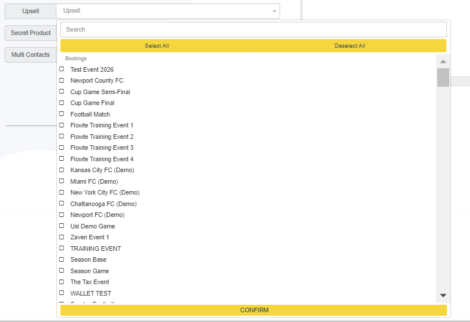Tick the Kansas City FC (Demo) checkbox
The width and height of the screenshot is (470, 322).
click(x=62, y=170)
